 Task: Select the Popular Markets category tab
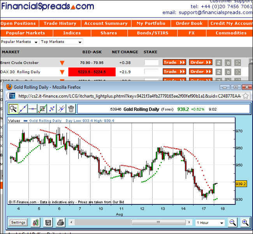click(x=26, y=33)
